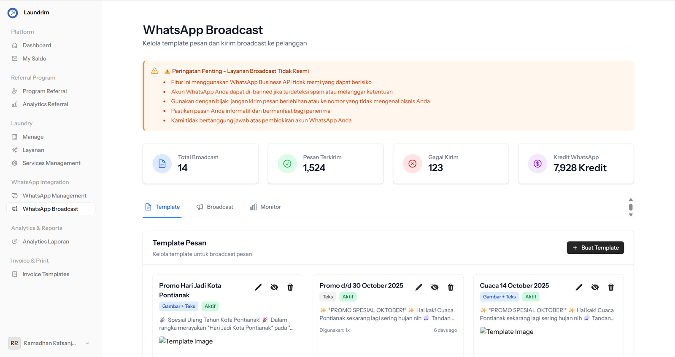Toggle visibility of Promo Hari Jadi Kota Pontianak
Viewport: 675px width, 357px height.
[274, 287]
